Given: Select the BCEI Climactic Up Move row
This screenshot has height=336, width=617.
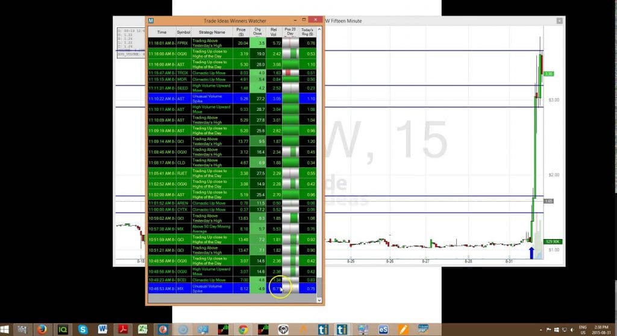Looking at the screenshot, I should pos(232,280).
